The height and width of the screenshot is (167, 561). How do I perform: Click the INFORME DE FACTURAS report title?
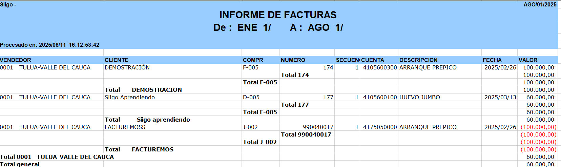278,15
